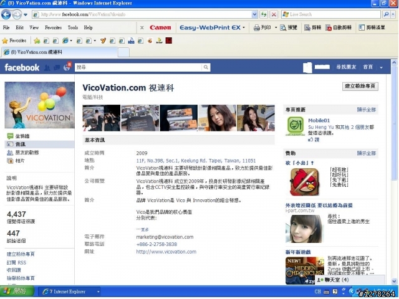Select 資訊 info in the left sidebar

(40, 144)
